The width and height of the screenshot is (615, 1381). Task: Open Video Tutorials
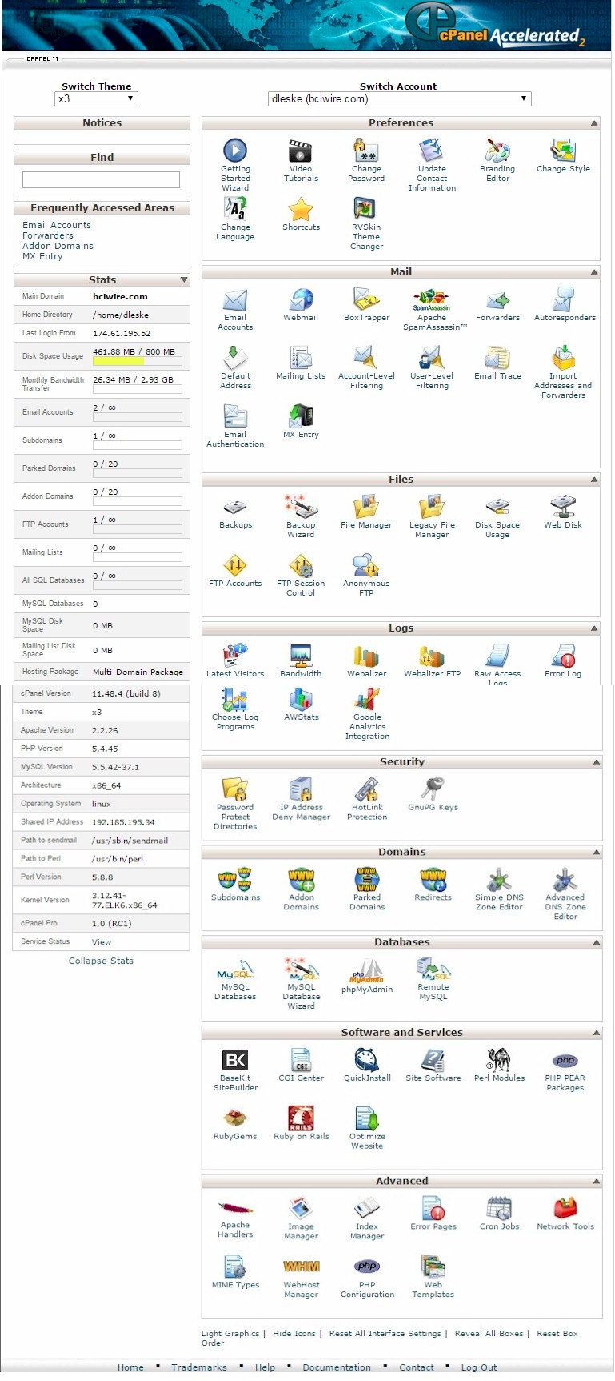pos(301,151)
